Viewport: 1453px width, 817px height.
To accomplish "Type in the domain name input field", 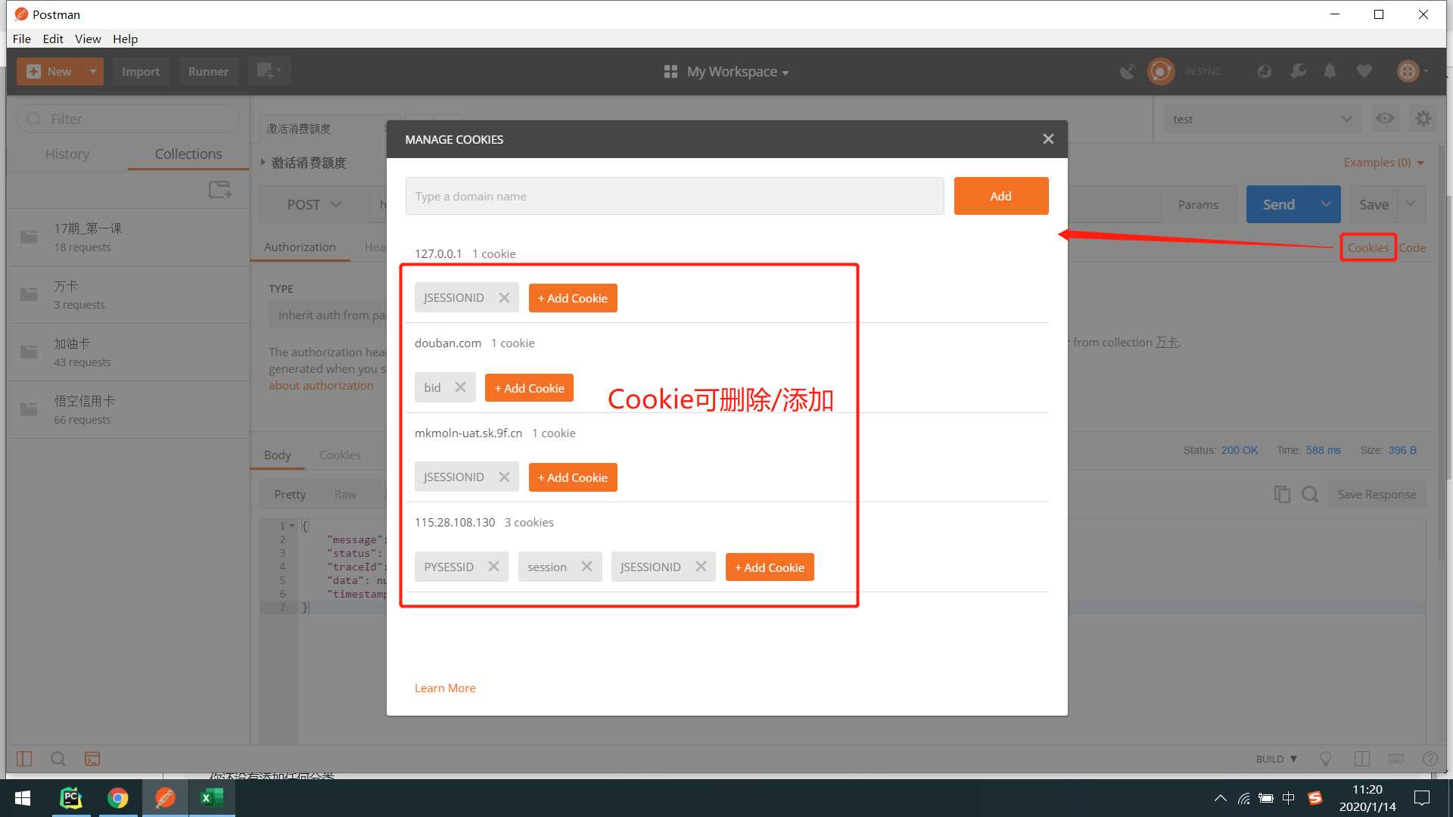I will (674, 195).
